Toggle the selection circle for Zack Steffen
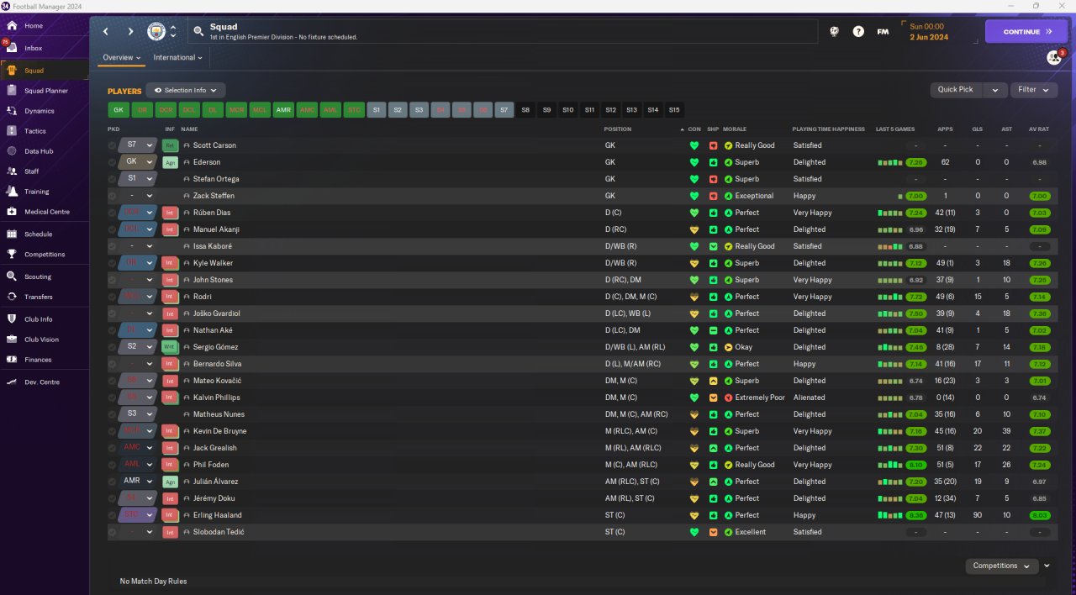The width and height of the screenshot is (1076, 595). point(113,196)
